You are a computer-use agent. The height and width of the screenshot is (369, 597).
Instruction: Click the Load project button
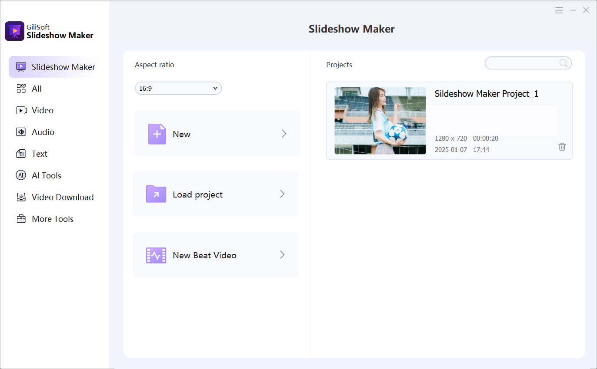pyautogui.click(x=216, y=194)
